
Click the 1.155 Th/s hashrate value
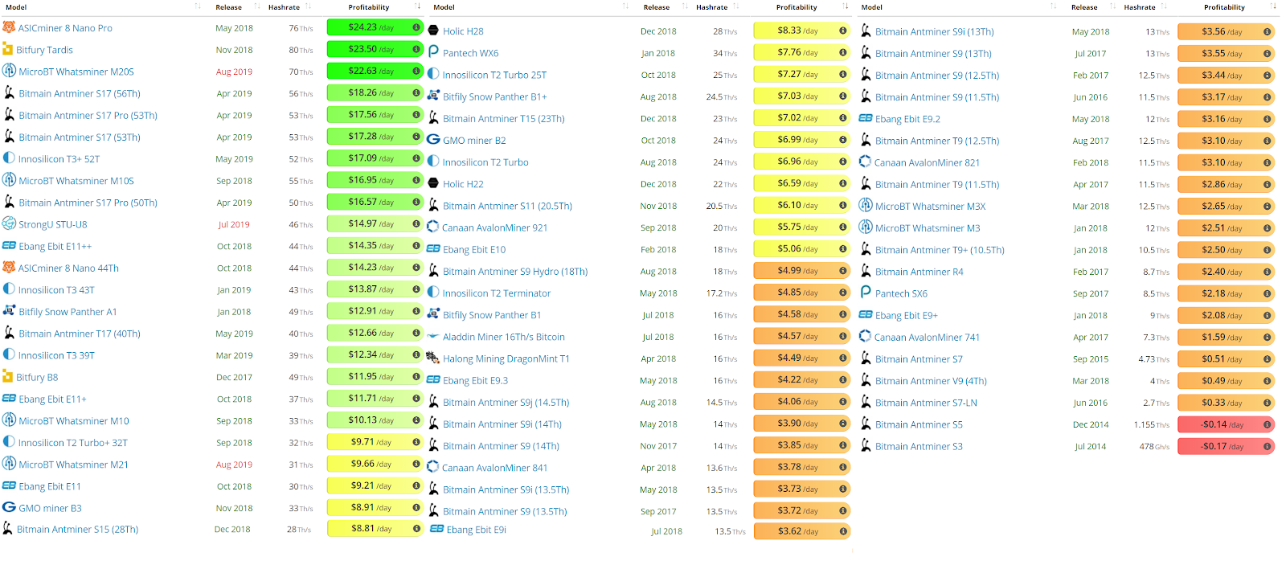coord(1152,424)
